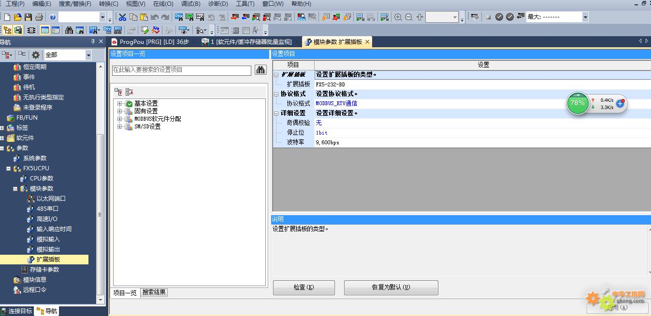Viewport: 651px width, 316px height.
Task: Open the 最大 dropdown in toolbar
Action: (x=585, y=17)
